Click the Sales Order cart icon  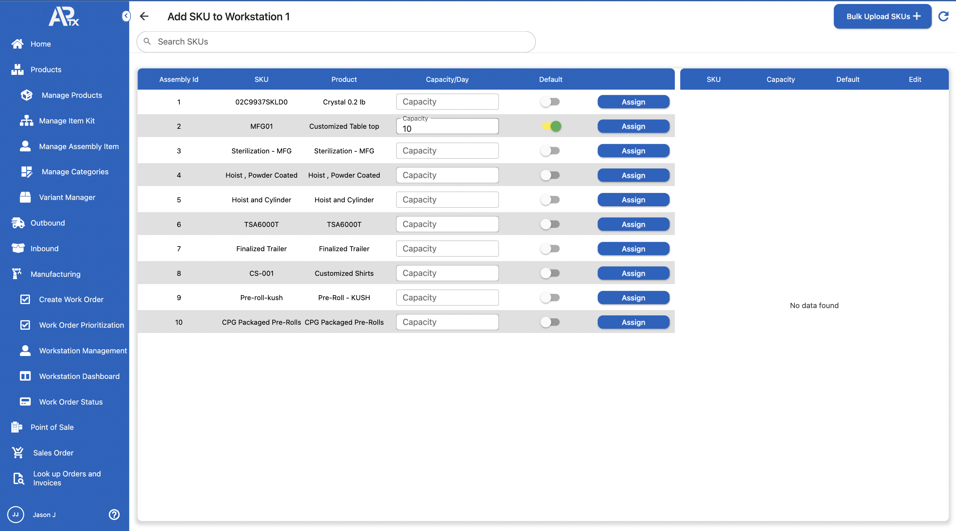[x=17, y=452]
